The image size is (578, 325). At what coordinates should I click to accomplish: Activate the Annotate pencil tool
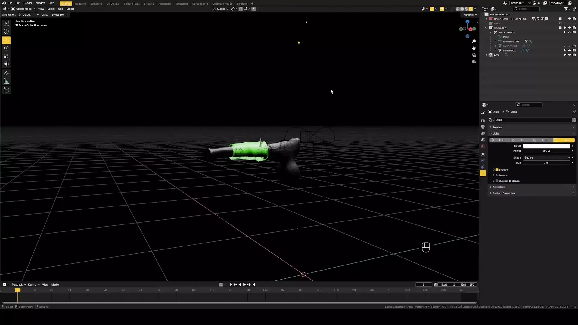pos(6,73)
